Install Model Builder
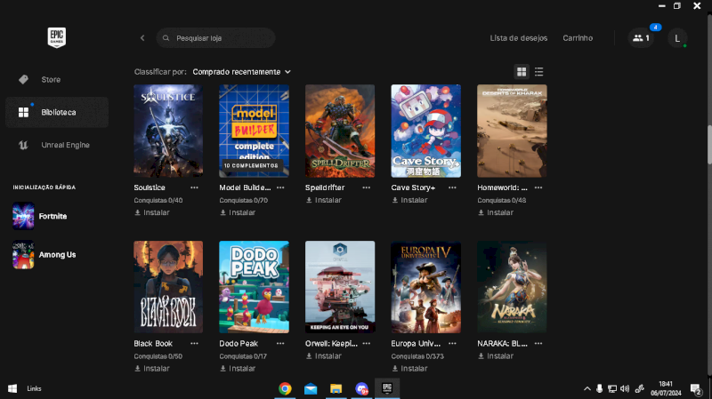Viewport: 712px width, 399px height. (238, 212)
